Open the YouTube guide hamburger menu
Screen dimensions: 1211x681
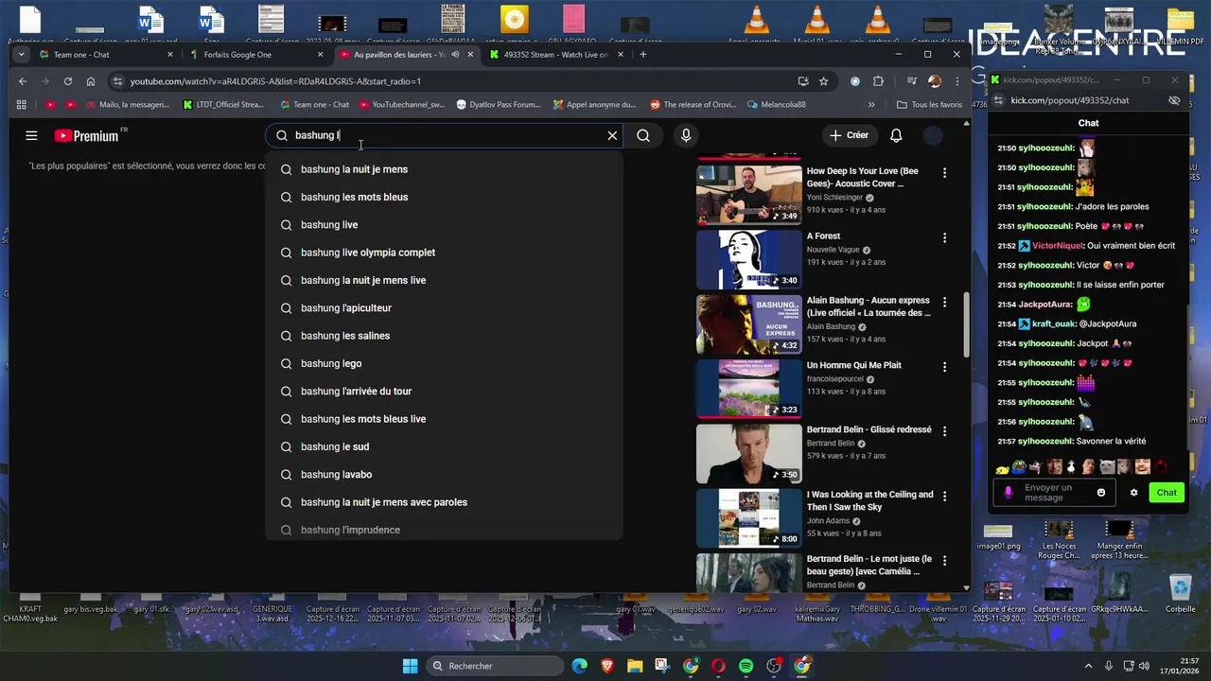(x=31, y=136)
